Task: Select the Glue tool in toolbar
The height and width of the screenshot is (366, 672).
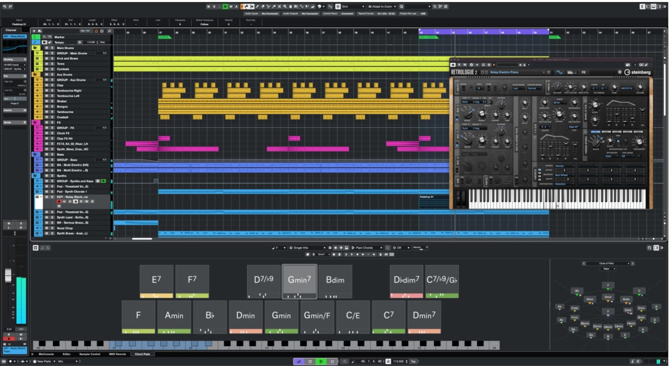Action: (274, 6)
